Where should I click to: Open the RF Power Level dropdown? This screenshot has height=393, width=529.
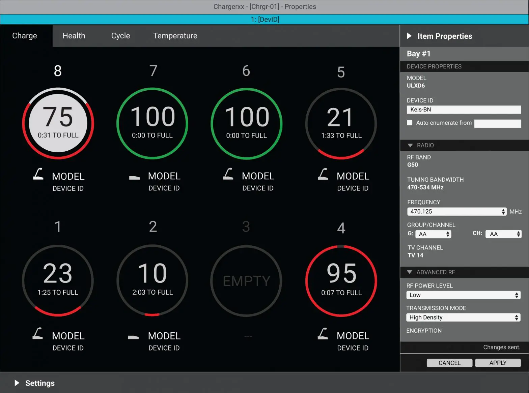click(463, 295)
